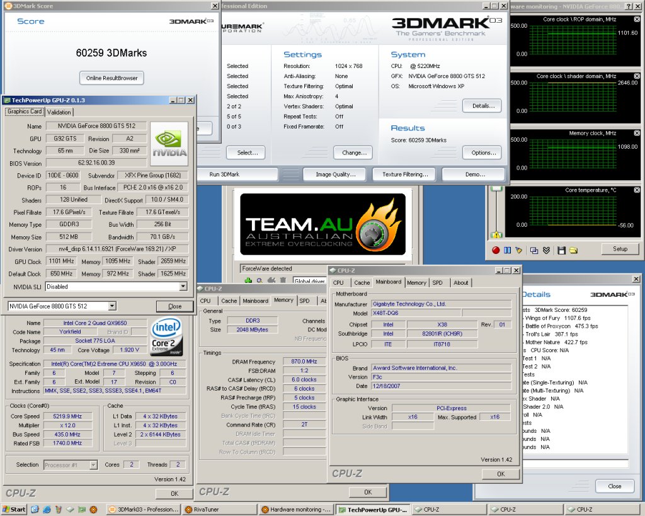This screenshot has width=645, height=516.
Task: Open the Cache tab in the middle CPU-Z window
Action: click(229, 301)
